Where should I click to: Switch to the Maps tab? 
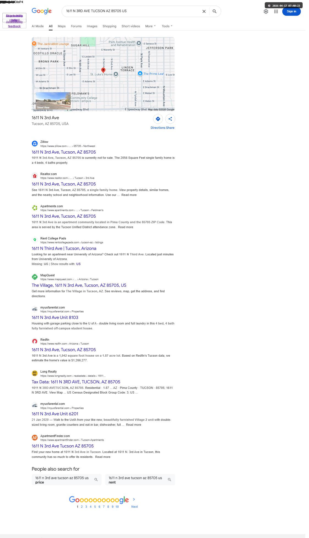point(62,26)
